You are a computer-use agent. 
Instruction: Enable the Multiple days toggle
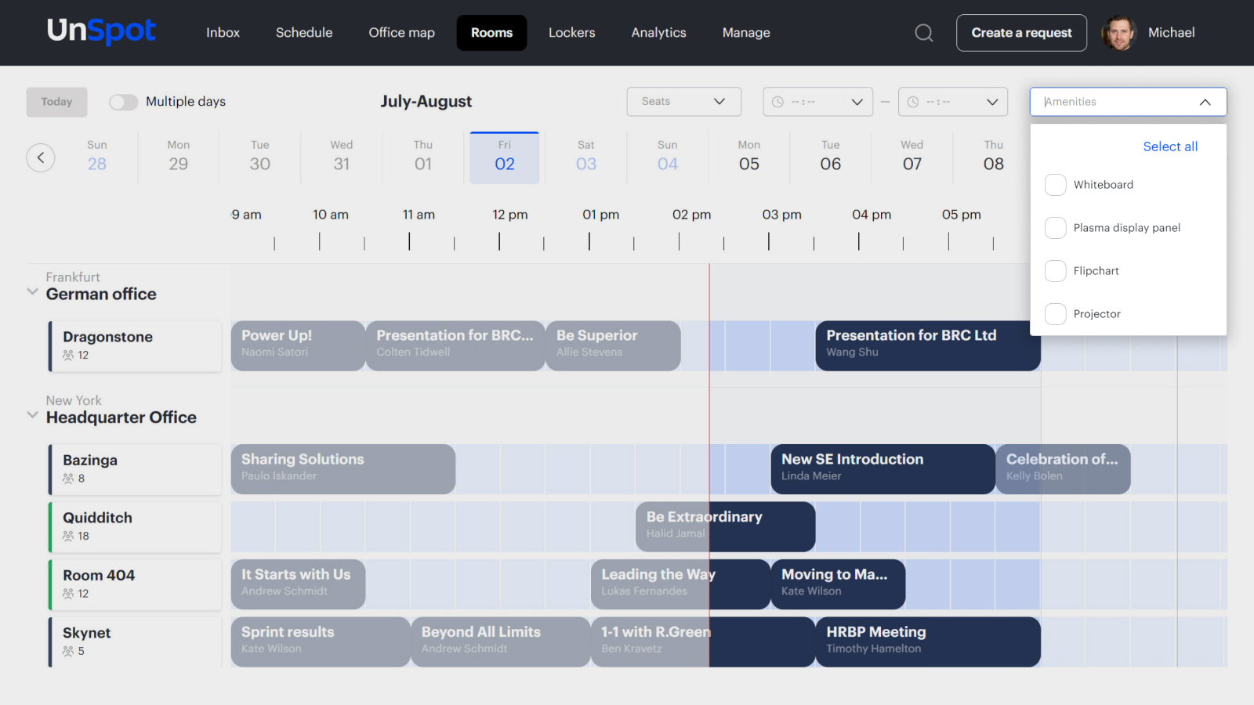123,101
